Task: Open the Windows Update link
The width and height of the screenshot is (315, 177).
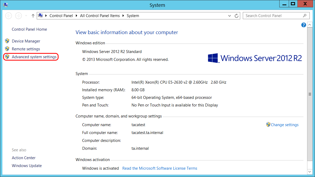Action: (x=27, y=166)
